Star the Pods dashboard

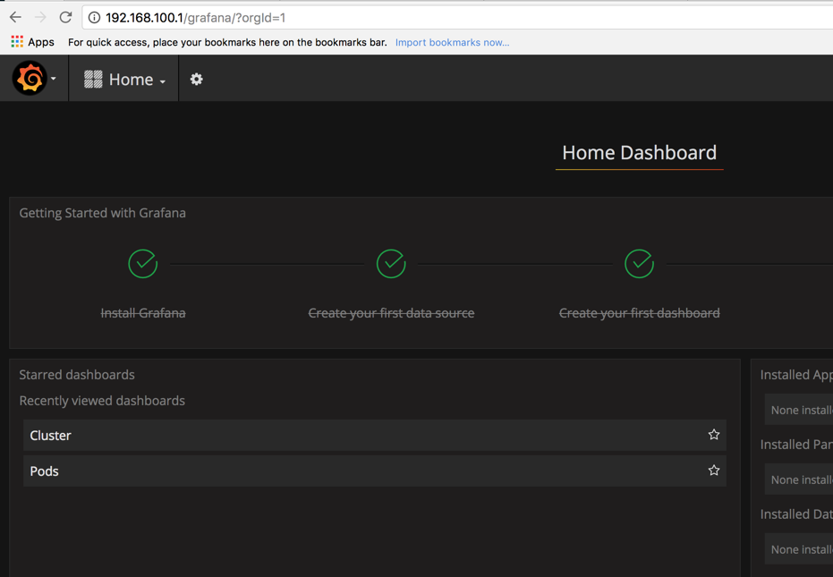tap(713, 471)
